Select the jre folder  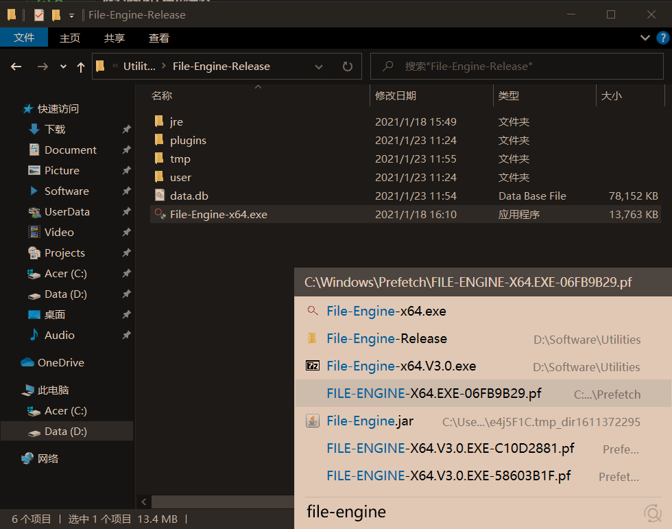point(176,121)
